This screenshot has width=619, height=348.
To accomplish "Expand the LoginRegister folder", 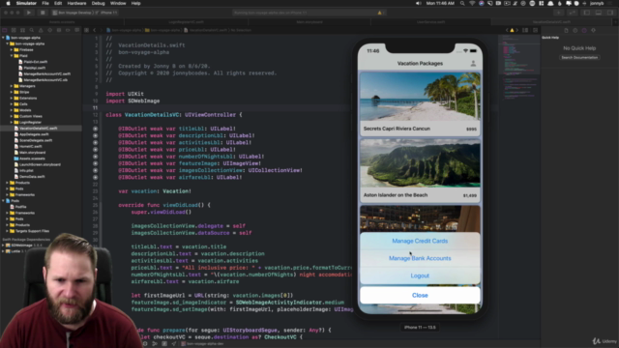I will click(x=12, y=123).
